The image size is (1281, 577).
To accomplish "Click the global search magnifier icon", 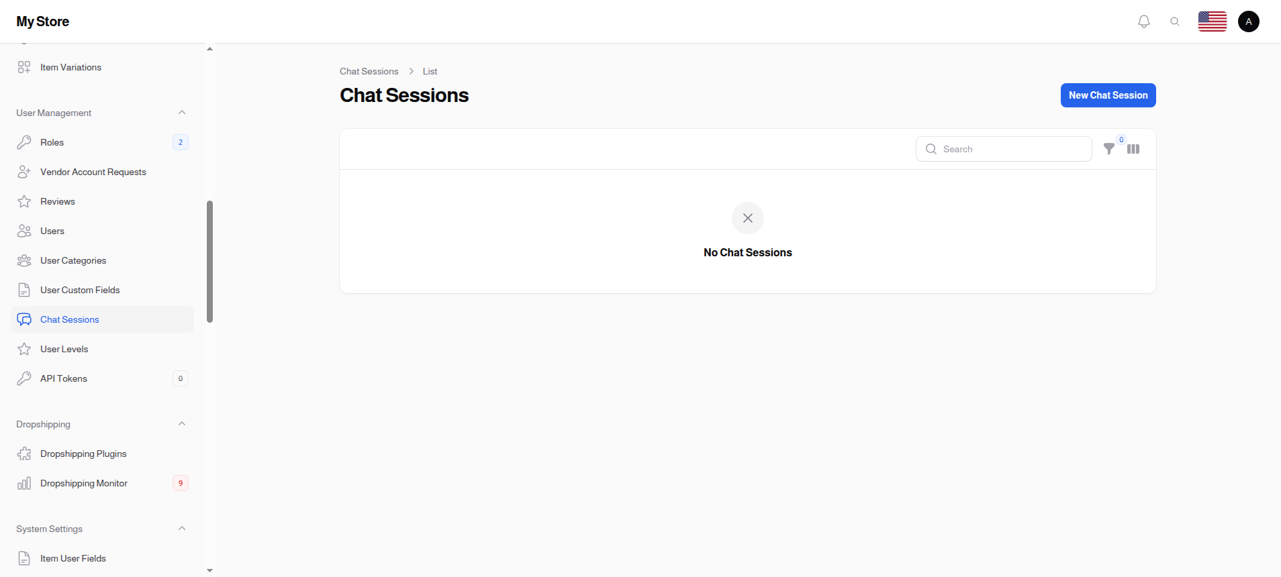I will (1175, 21).
